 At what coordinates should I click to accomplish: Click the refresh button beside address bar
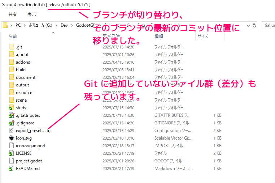pos(254,25)
